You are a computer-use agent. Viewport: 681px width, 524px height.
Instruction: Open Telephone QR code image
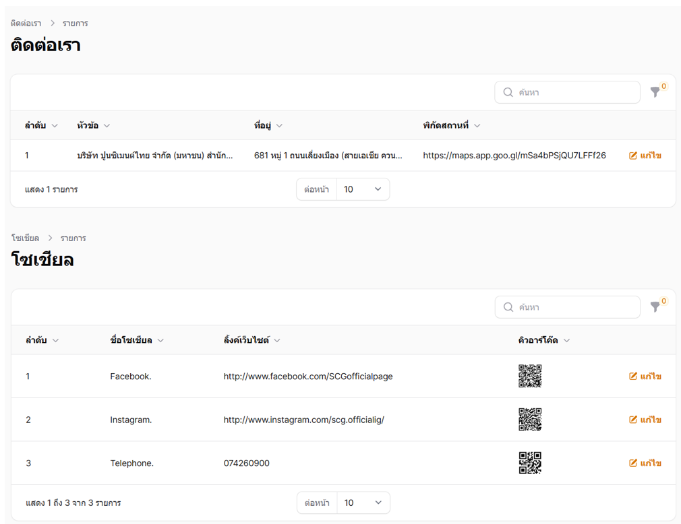pyautogui.click(x=530, y=463)
